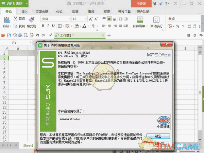Click the Merge and Center (合并居中) icon
Image resolution: width=204 pixels, height=153 pixels.
[x=140, y=19]
